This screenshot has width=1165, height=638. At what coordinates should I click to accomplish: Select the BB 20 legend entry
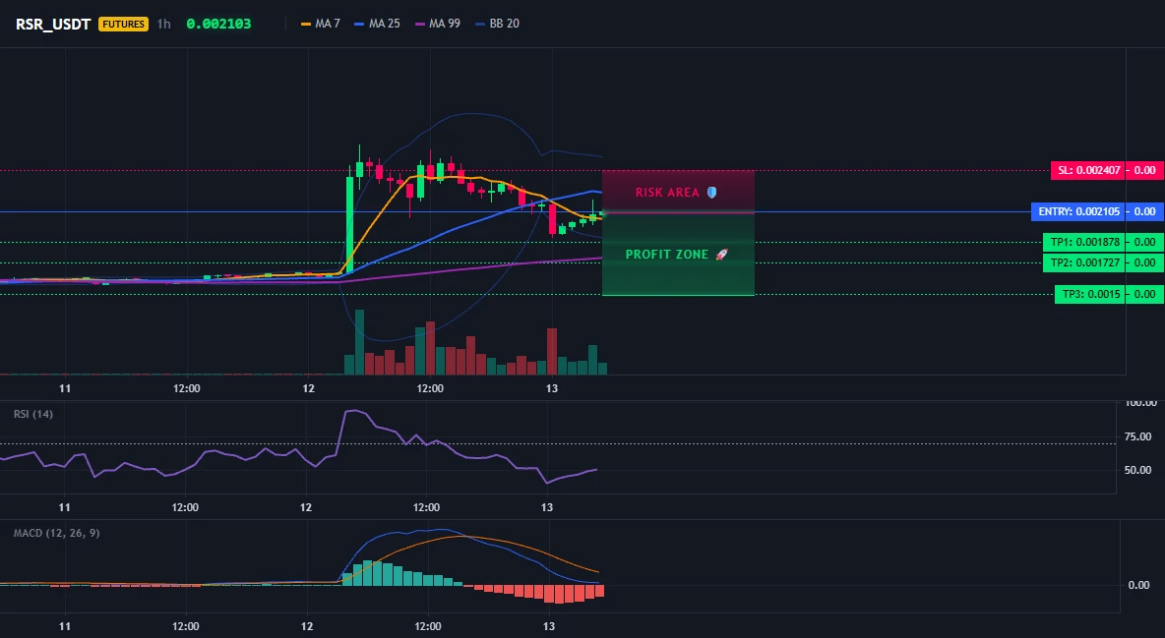click(497, 24)
